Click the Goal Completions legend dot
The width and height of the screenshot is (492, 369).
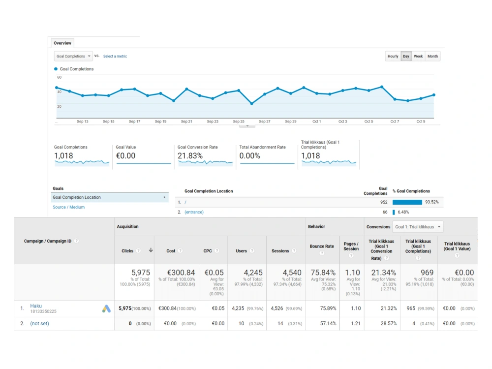pos(56,69)
